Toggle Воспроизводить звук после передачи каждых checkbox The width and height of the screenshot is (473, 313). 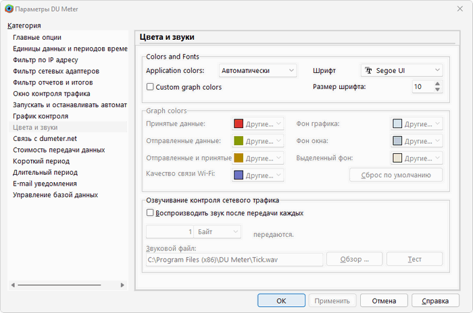151,213
